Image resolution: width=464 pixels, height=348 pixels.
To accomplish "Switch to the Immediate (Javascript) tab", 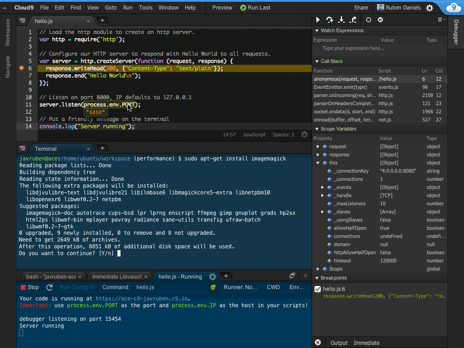I will pyautogui.click(x=117, y=276).
